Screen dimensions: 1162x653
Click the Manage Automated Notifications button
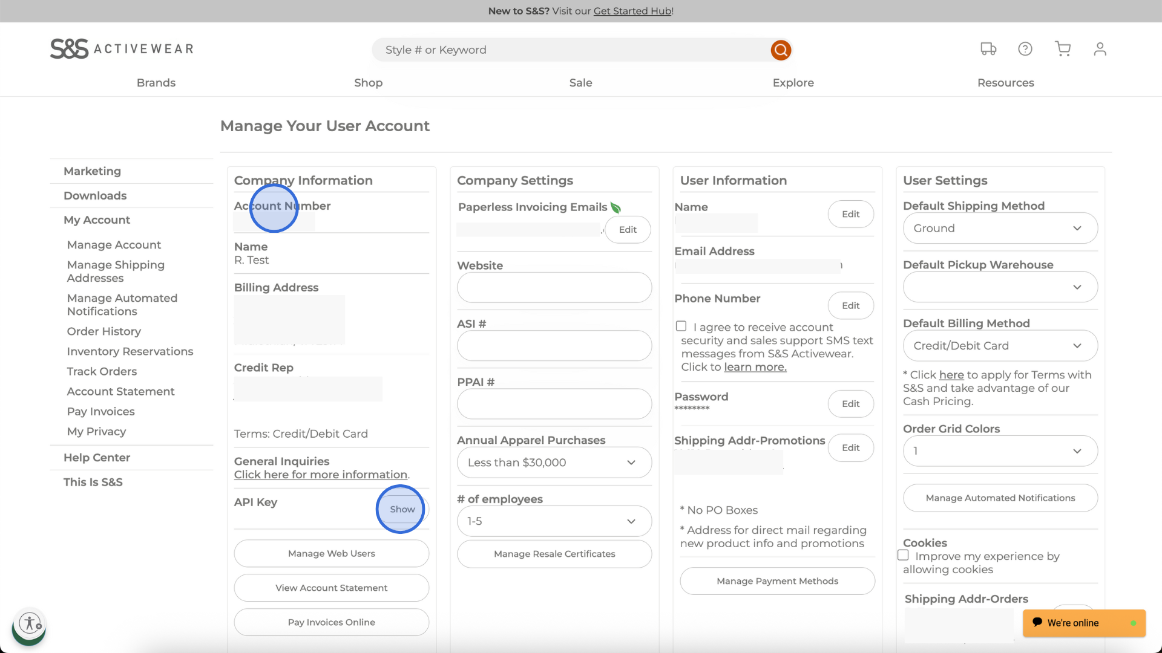click(1000, 498)
